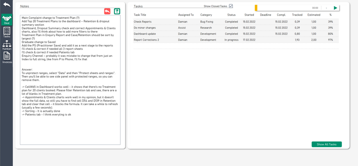The width and height of the screenshot is (358, 166).
Task: Click Development category of Dashboard update
Action: pos(208,34)
